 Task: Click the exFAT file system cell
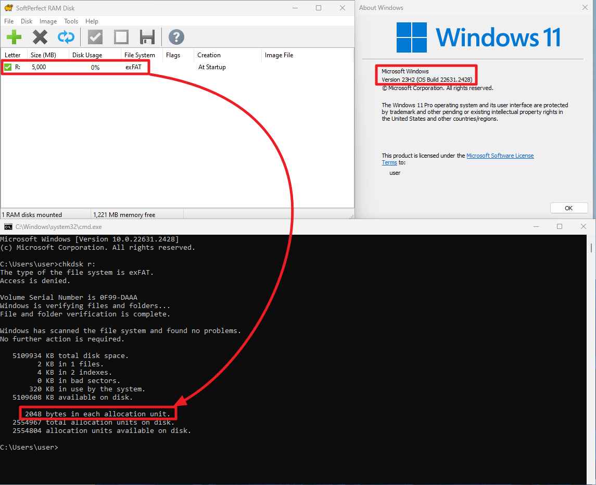pos(133,67)
